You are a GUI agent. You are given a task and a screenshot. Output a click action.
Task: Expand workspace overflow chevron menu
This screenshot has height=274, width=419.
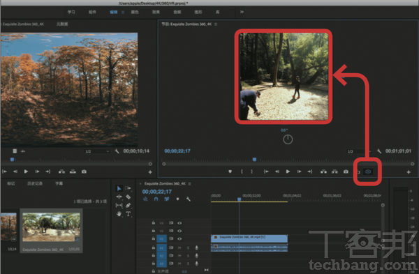[x=242, y=12]
